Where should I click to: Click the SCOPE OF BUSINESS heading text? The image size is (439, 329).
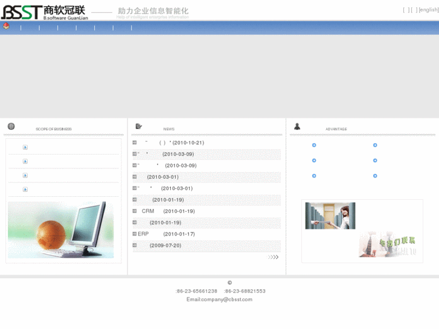(x=54, y=129)
